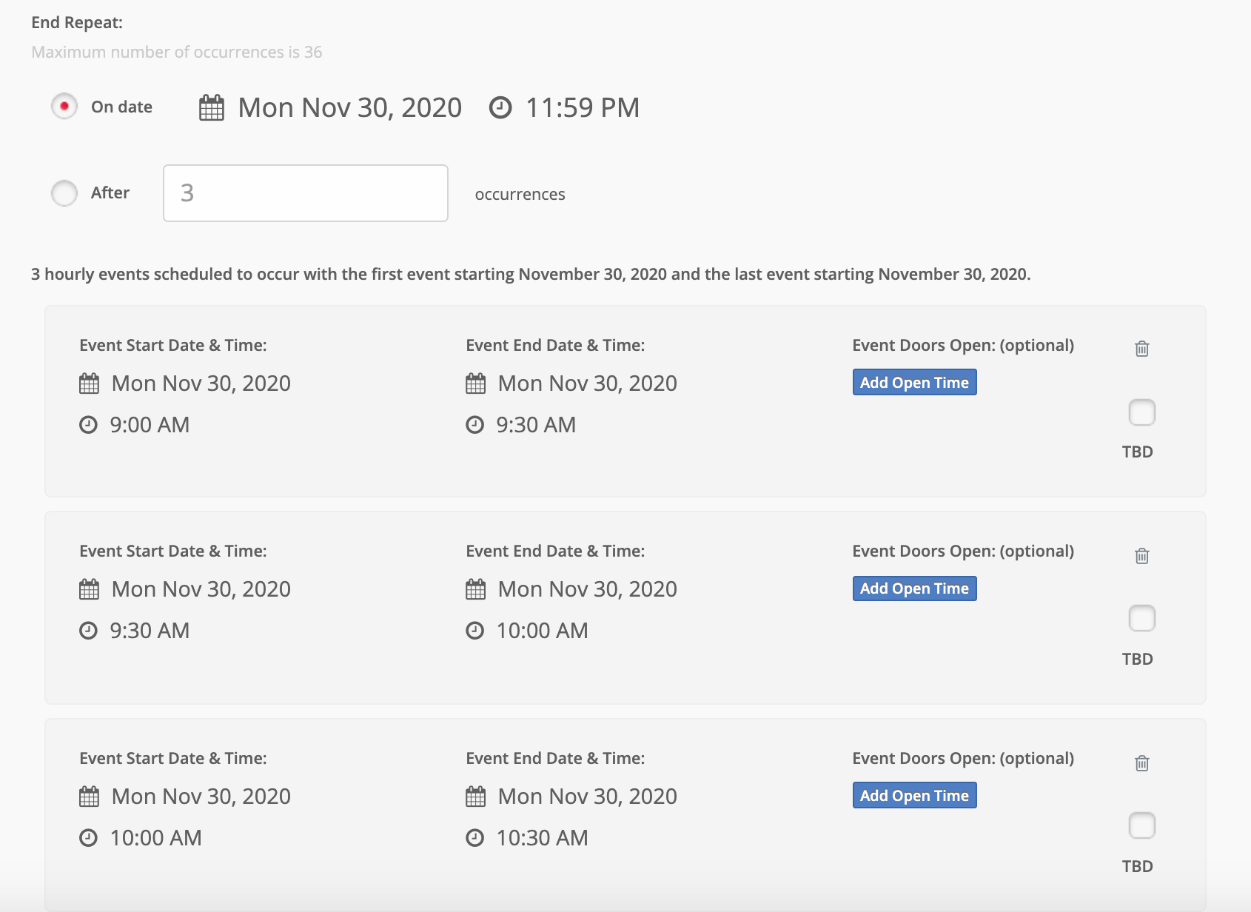Open calendar icon for End Repeat date
This screenshot has height=912, width=1251.
point(212,108)
